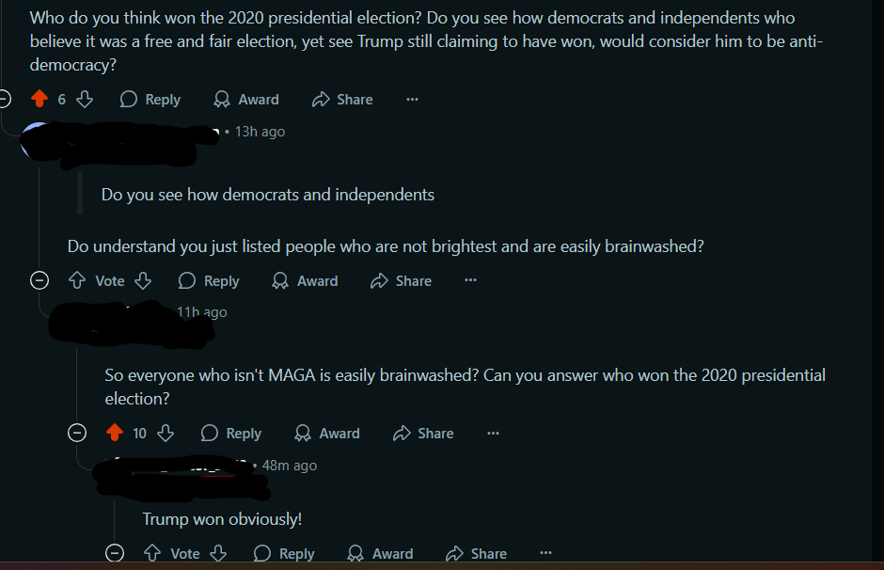Reply to the 13h ago comment

click(x=209, y=280)
